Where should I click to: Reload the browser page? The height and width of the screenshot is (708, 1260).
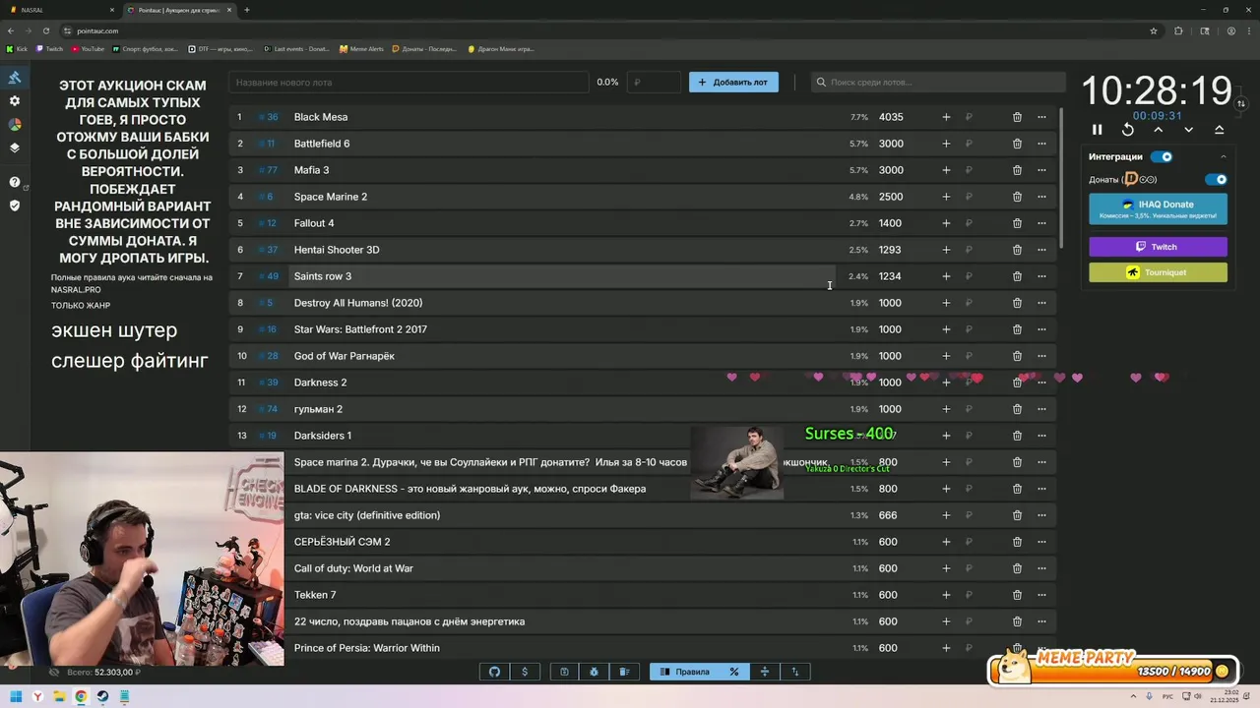click(x=46, y=30)
